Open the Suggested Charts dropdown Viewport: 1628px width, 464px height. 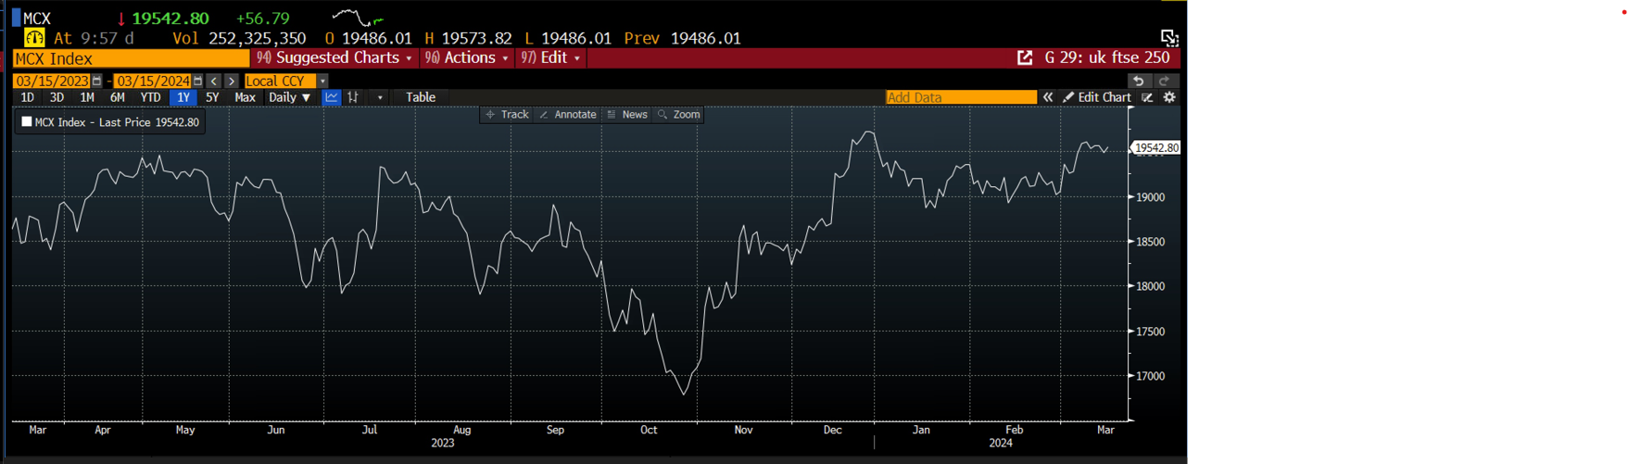click(x=334, y=57)
